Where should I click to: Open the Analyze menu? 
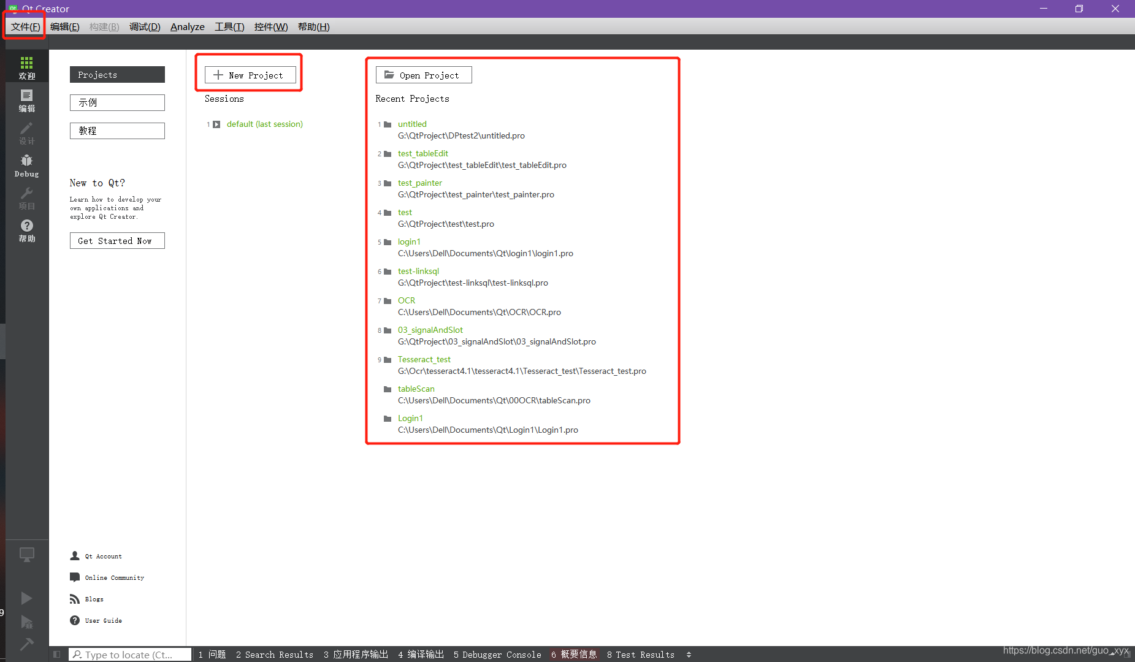188,27
